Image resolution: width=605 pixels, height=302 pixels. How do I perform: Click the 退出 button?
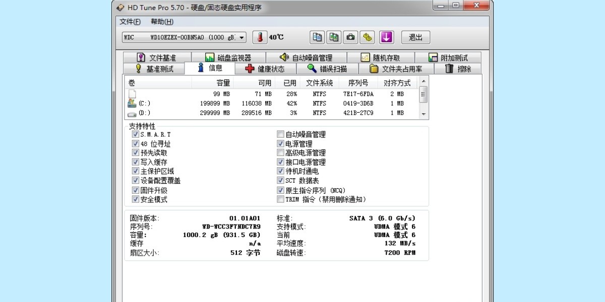point(415,37)
